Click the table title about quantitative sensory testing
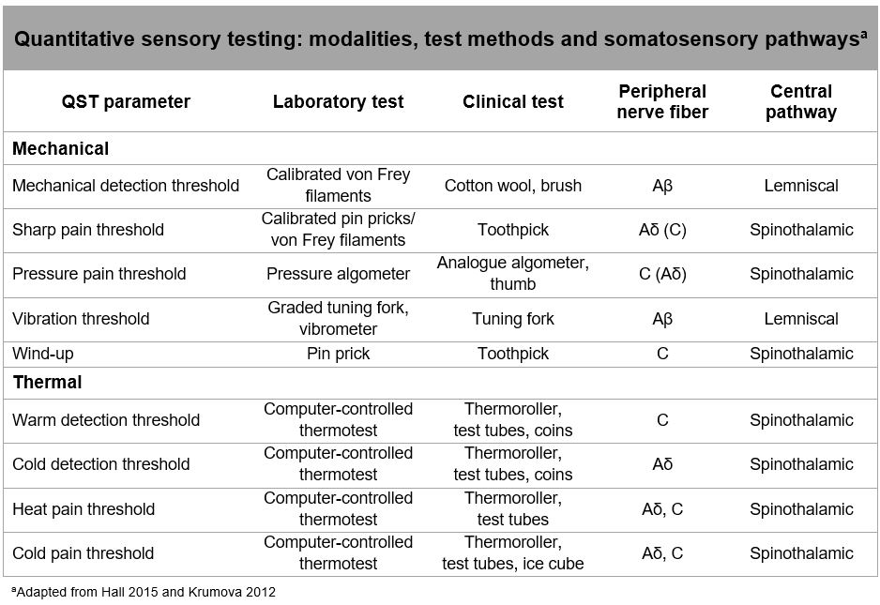The width and height of the screenshot is (880, 605). (x=439, y=39)
